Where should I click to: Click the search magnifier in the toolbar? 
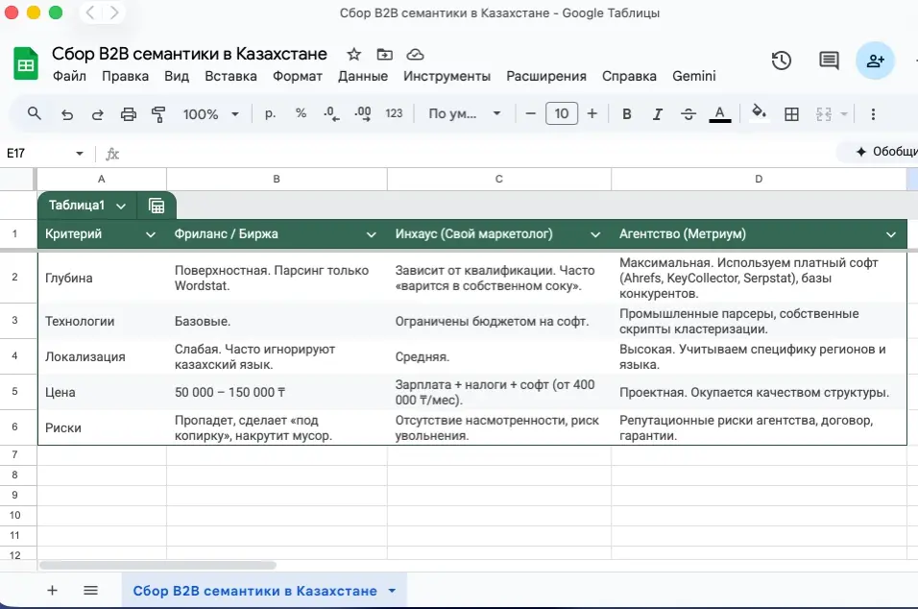(x=35, y=114)
